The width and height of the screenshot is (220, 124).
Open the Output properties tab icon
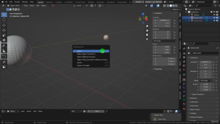[184, 58]
